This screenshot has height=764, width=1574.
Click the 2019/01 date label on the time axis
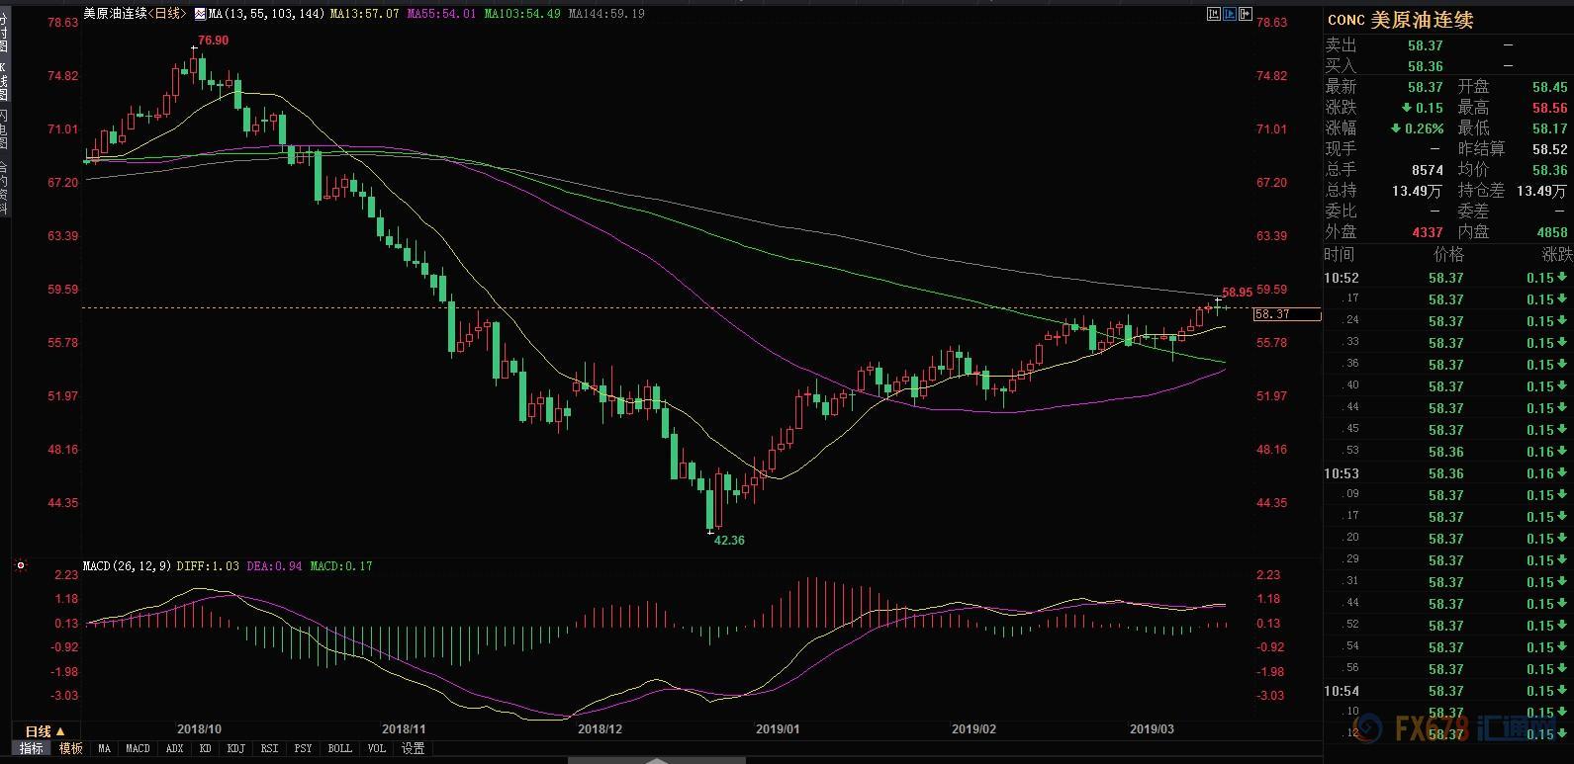778,729
